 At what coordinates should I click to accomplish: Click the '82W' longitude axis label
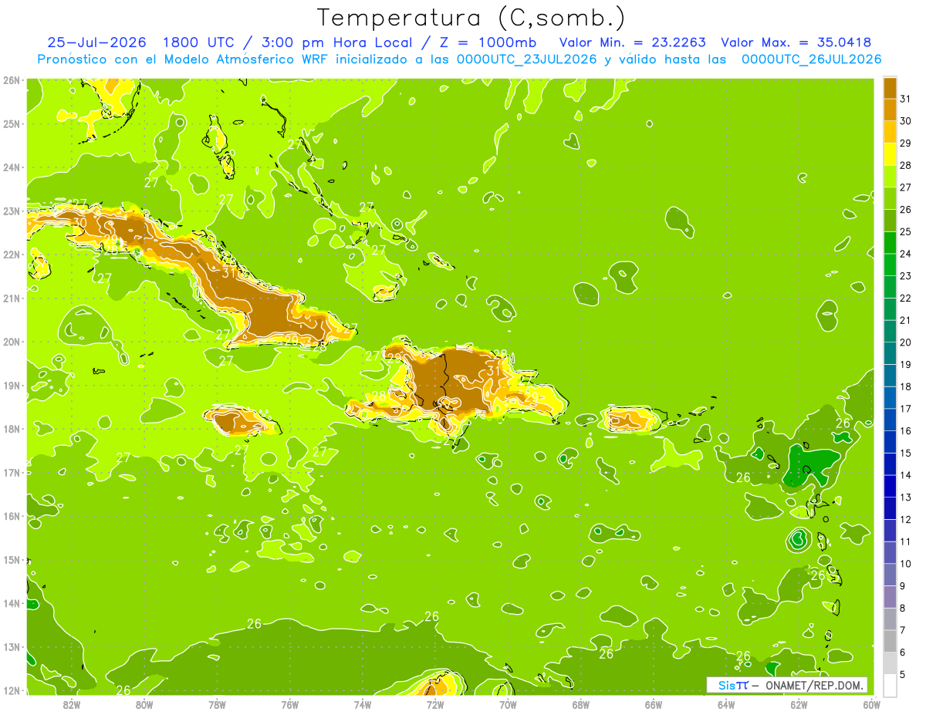(71, 704)
